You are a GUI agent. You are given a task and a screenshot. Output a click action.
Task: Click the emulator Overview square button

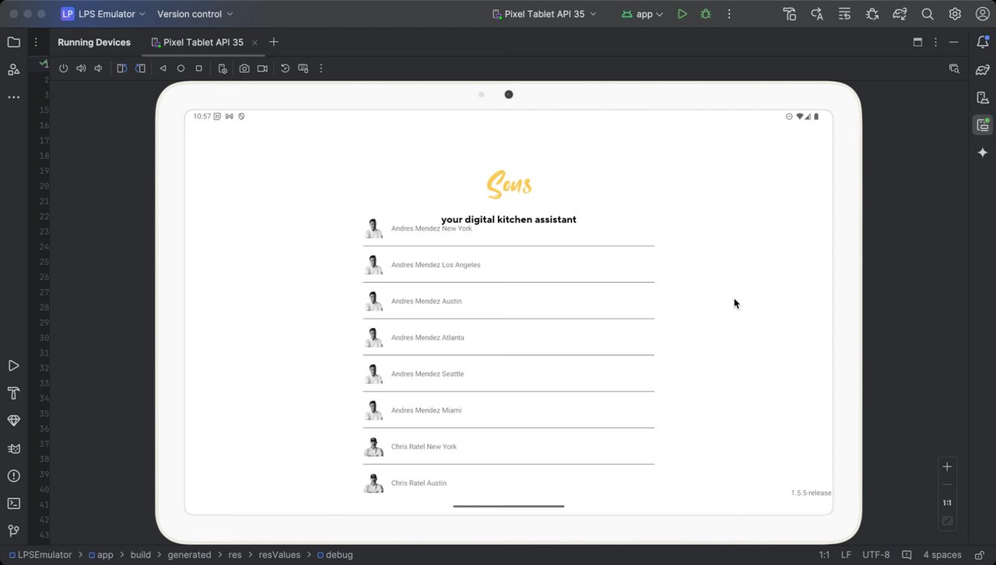(199, 68)
